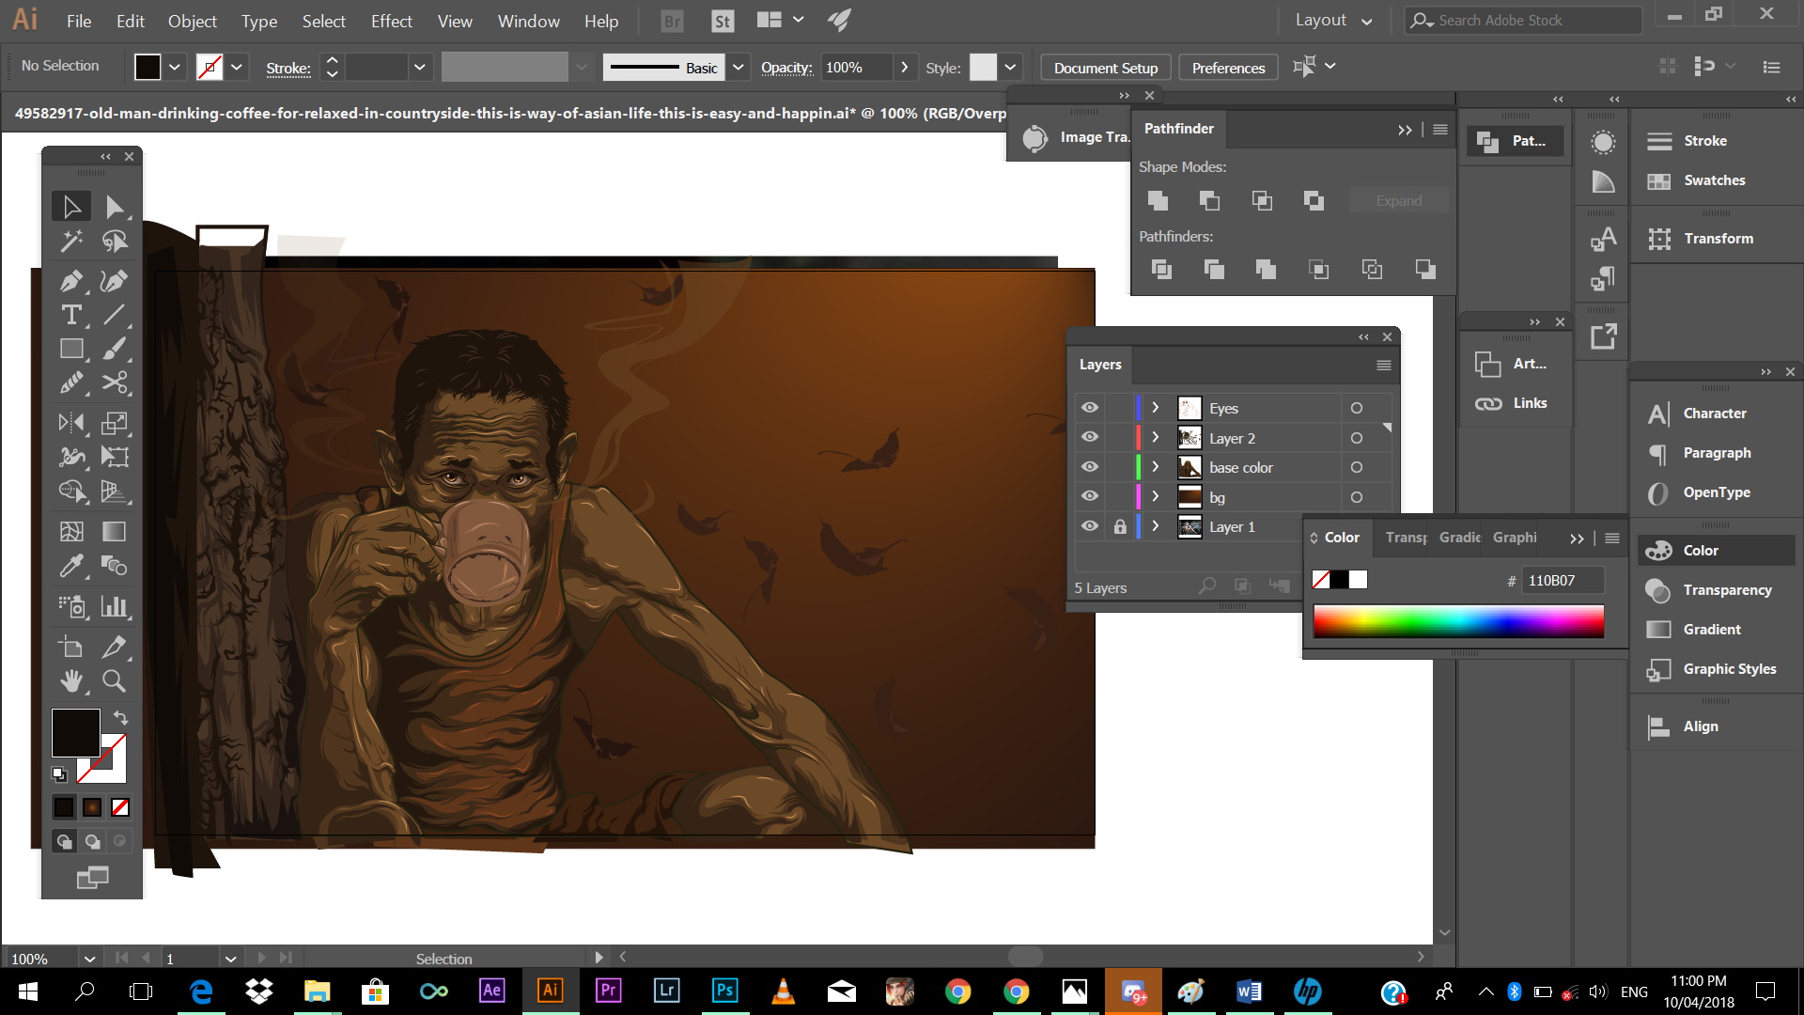1804x1015 pixels.
Task: Open the Swatches panel
Action: tap(1697, 180)
